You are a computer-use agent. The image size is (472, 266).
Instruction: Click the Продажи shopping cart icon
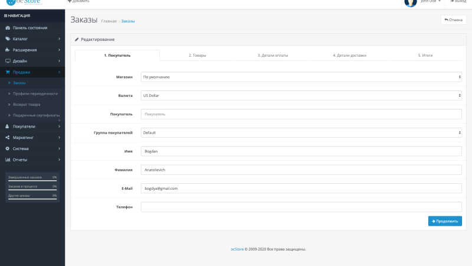pos(8,72)
